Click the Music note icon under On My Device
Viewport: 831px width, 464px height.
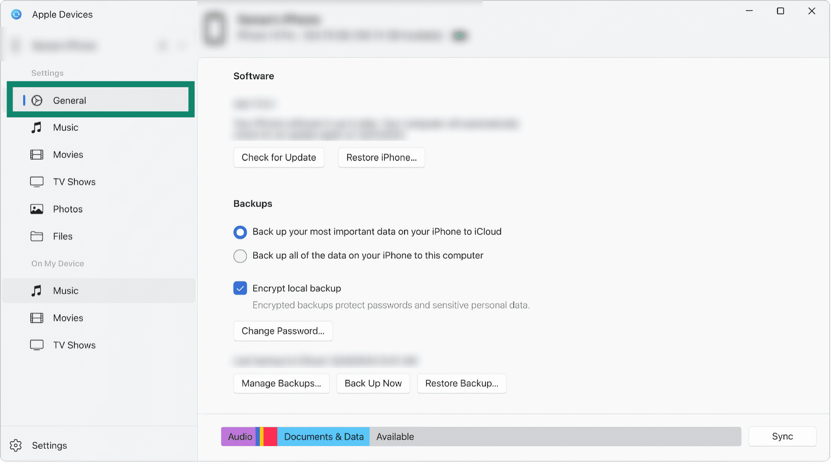37,291
